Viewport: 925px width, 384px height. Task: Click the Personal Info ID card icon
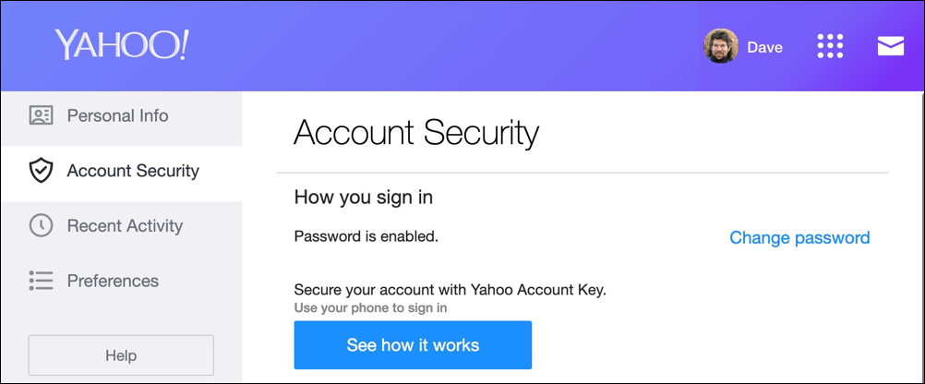pyautogui.click(x=41, y=116)
